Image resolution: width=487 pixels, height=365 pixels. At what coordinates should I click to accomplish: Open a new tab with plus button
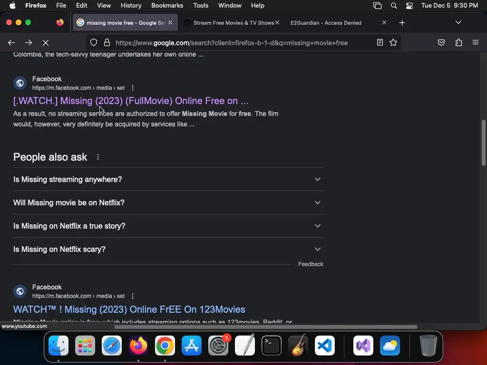[402, 23]
